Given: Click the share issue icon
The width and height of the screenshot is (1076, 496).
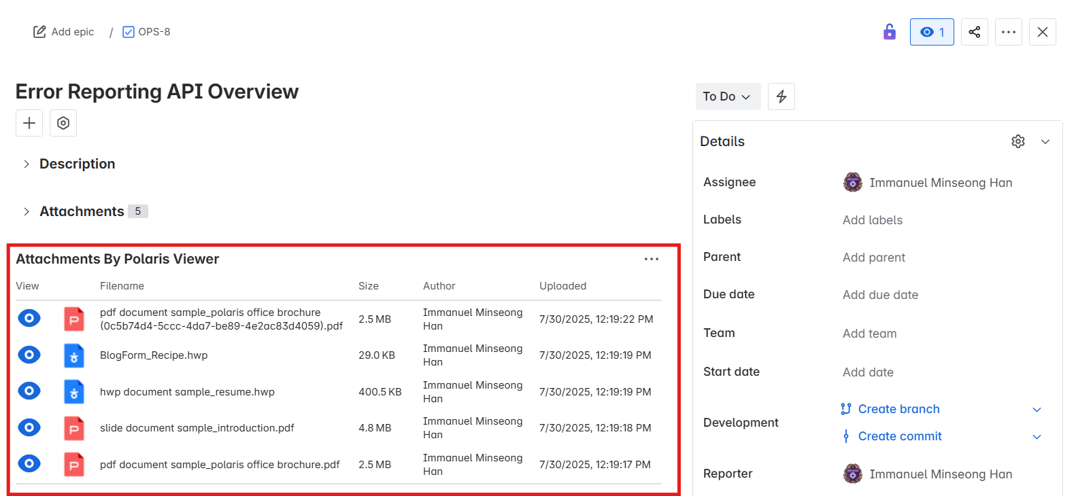Looking at the screenshot, I should [975, 32].
